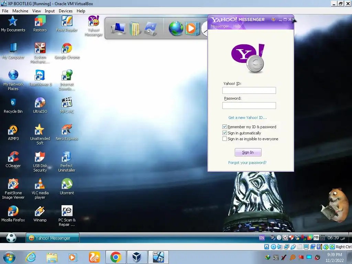Click the optical disc icon in VirtualBox status bar
This screenshot has height=264, width=352.
click(273, 247)
